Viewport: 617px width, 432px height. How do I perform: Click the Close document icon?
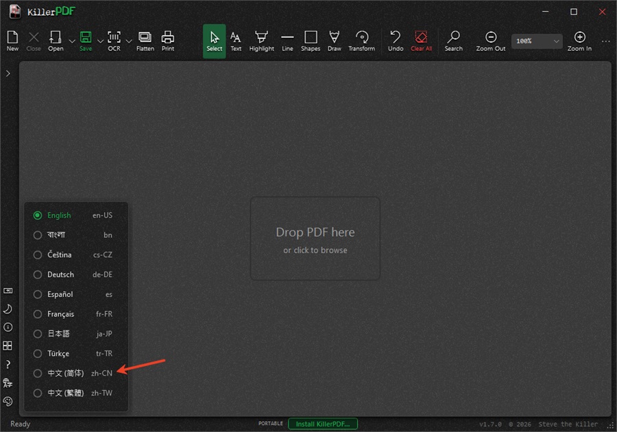(34, 41)
